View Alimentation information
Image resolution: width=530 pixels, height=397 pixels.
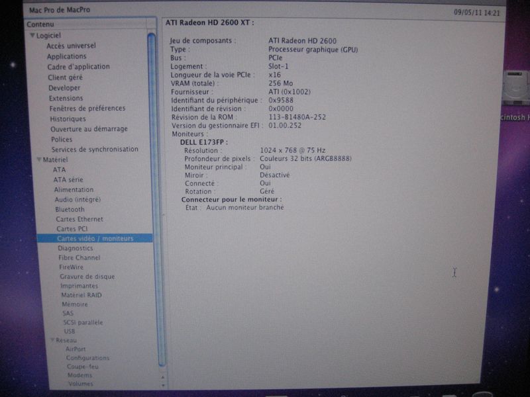click(74, 190)
